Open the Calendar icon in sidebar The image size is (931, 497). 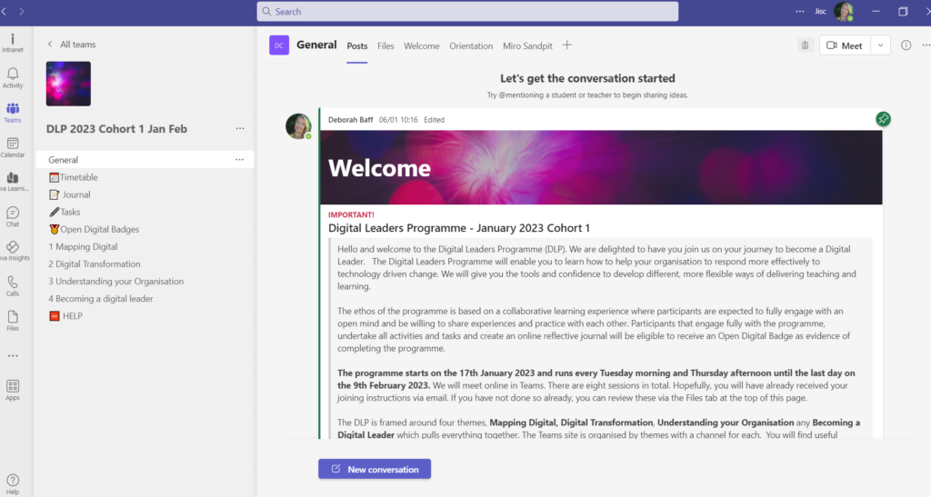[13, 147]
